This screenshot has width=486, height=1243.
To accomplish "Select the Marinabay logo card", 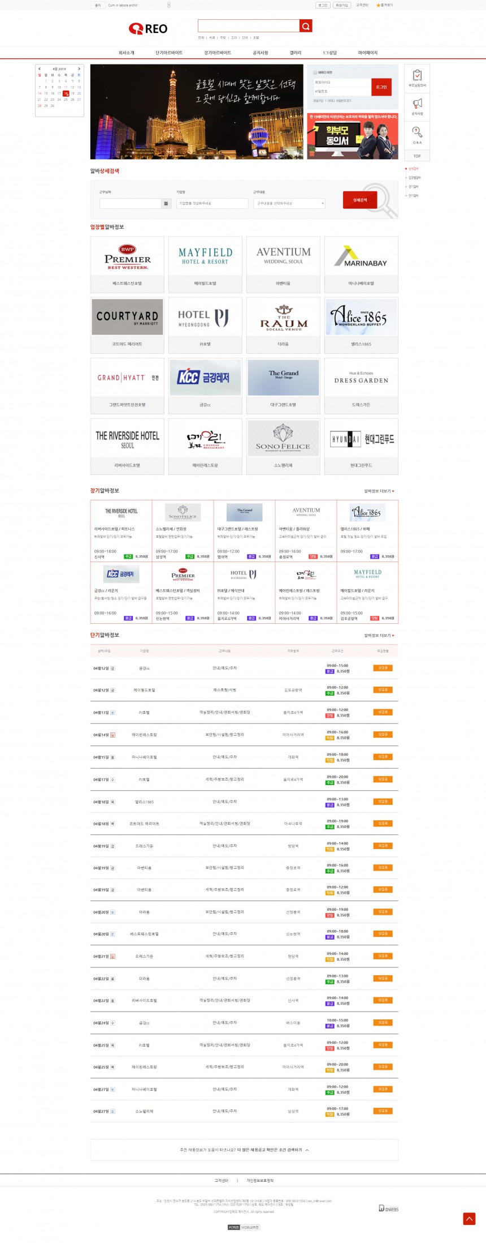I will click(361, 264).
